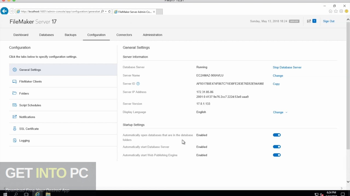Image resolution: width=350 pixels, height=196 pixels.
Task: Click the server version 17.0.1.133
Action: pos(203,104)
